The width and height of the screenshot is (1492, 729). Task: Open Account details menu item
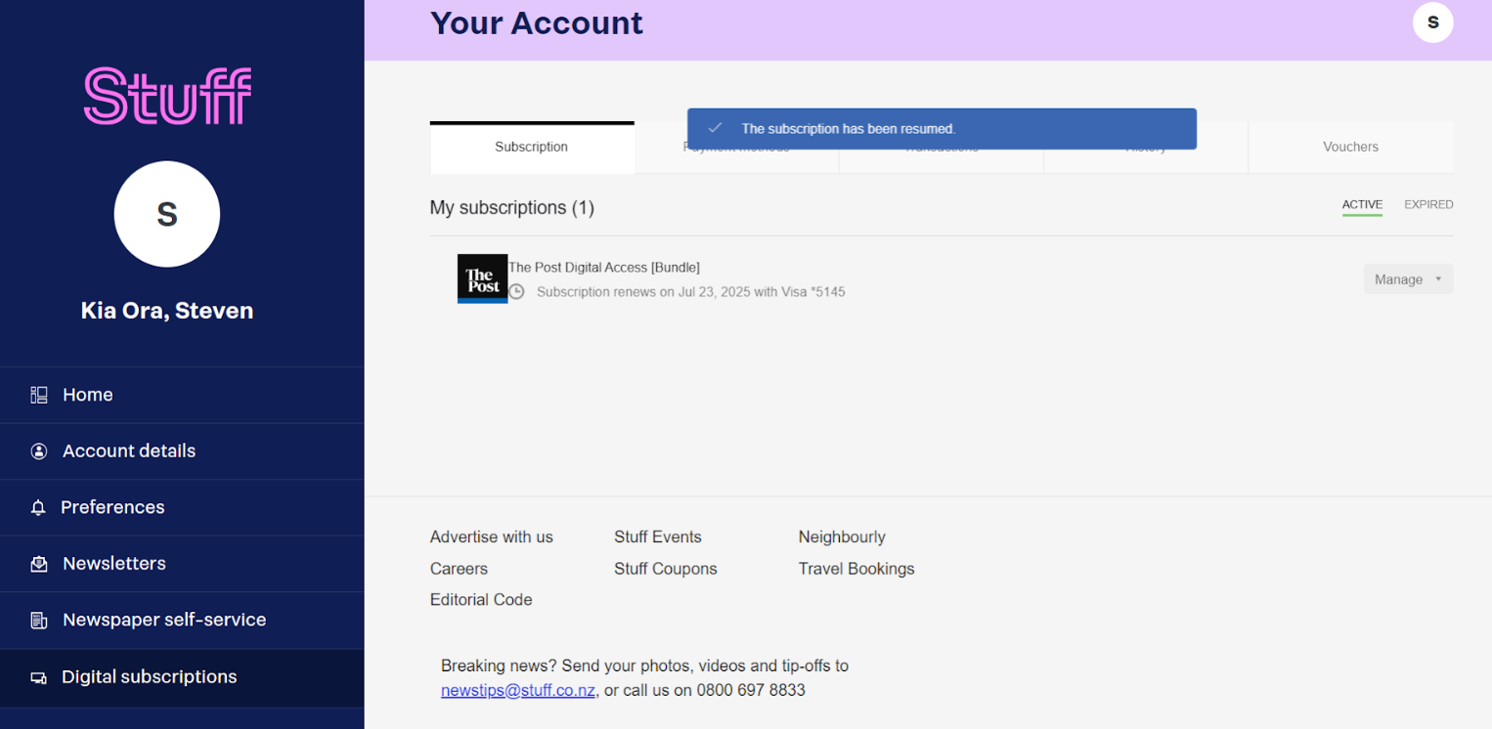coord(182,451)
